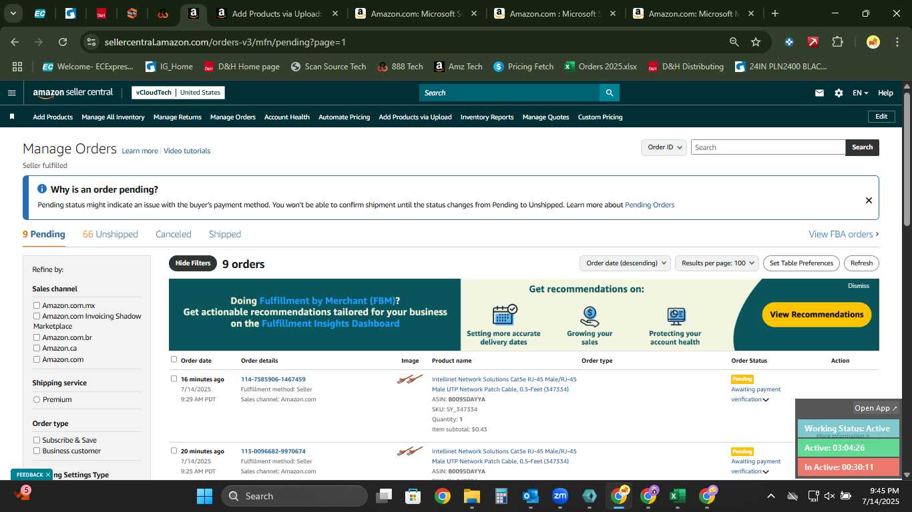Viewport: 912px width, 512px height.
Task: Expand Awaiting payment verification for order 113-0096682-9970674
Action: click(766, 471)
